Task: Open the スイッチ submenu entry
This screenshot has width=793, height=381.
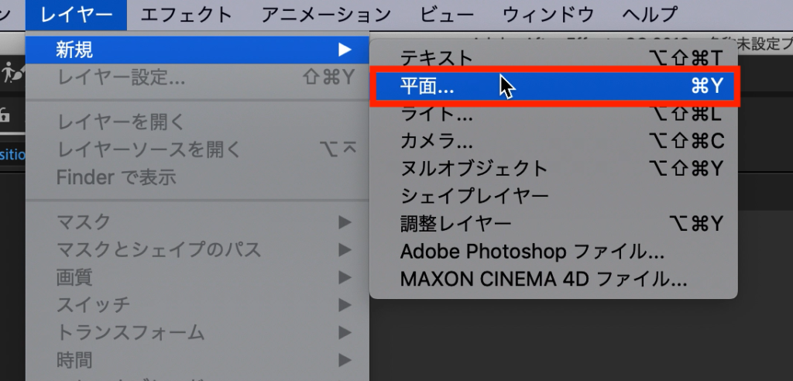Action: tap(197, 304)
